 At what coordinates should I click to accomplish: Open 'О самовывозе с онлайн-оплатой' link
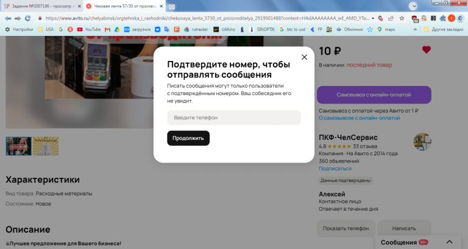(x=359, y=118)
